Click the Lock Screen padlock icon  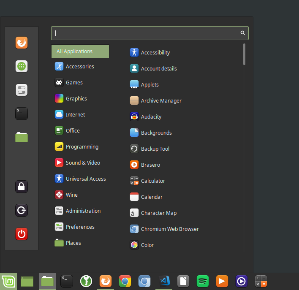pyautogui.click(x=22, y=187)
